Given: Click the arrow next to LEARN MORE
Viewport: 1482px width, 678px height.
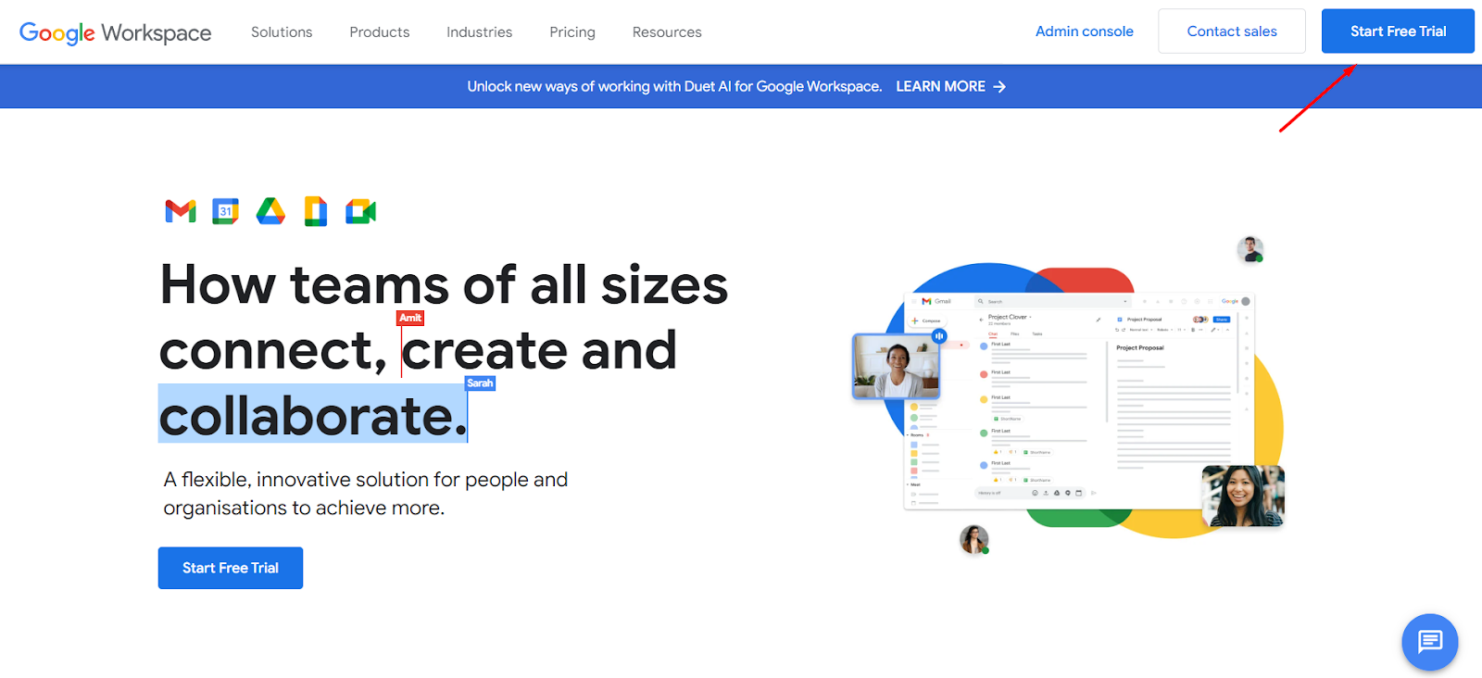Looking at the screenshot, I should coord(999,87).
